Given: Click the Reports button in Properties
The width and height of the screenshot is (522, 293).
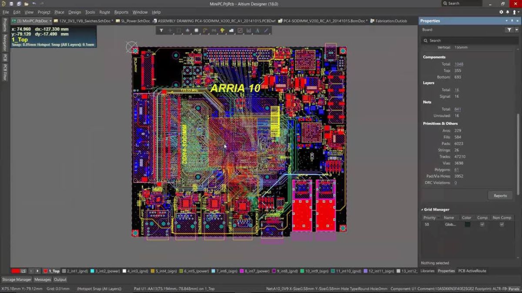Looking at the screenshot, I should click(500, 195).
